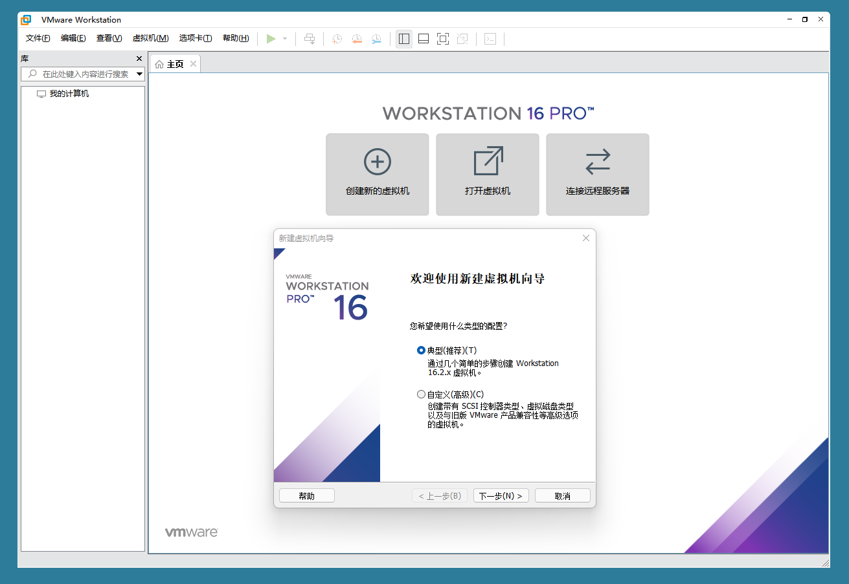Click the 打开虚拟机 tile

(x=488, y=175)
